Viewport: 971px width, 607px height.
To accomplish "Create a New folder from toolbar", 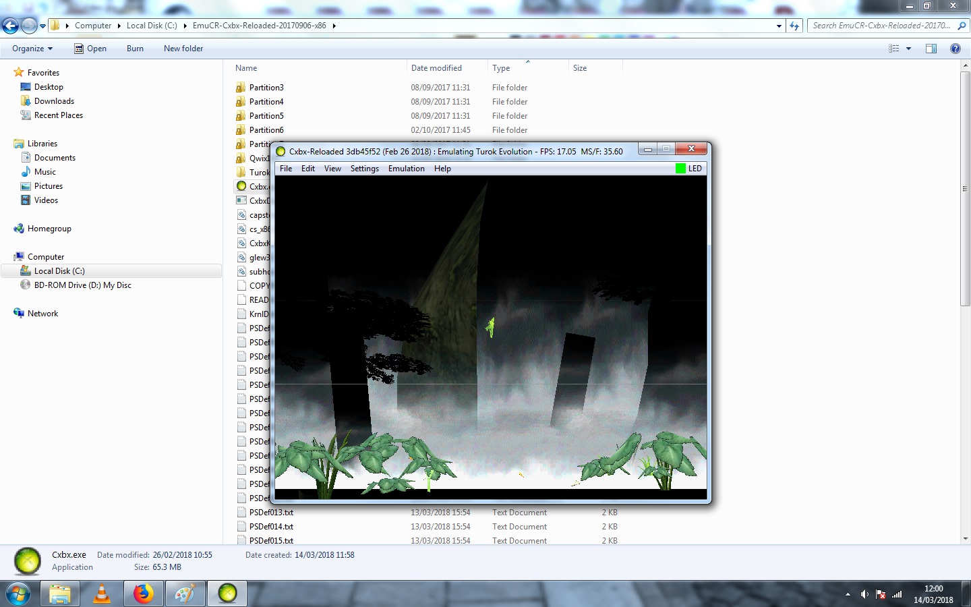I will tap(183, 49).
